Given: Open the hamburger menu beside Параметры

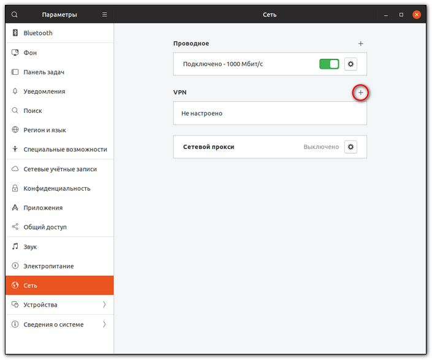Looking at the screenshot, I should click(x=104, y=14).
